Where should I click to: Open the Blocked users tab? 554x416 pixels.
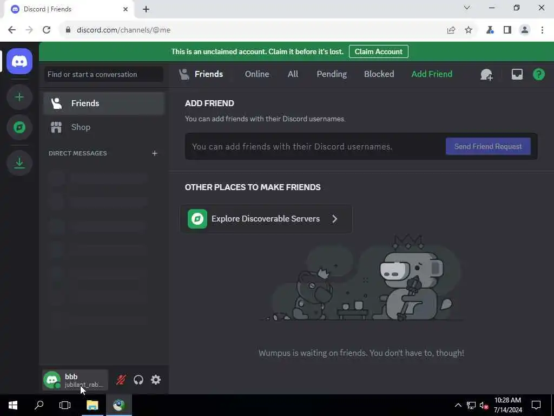(379, 74)
